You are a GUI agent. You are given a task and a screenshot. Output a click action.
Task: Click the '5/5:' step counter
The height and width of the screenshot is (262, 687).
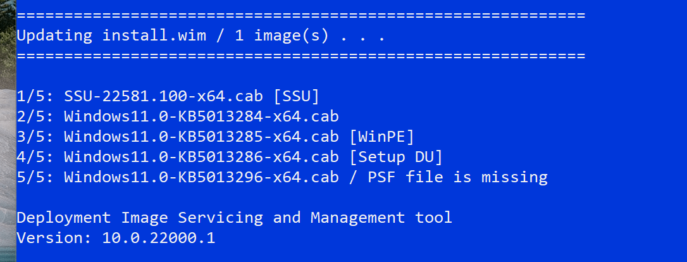35,177
